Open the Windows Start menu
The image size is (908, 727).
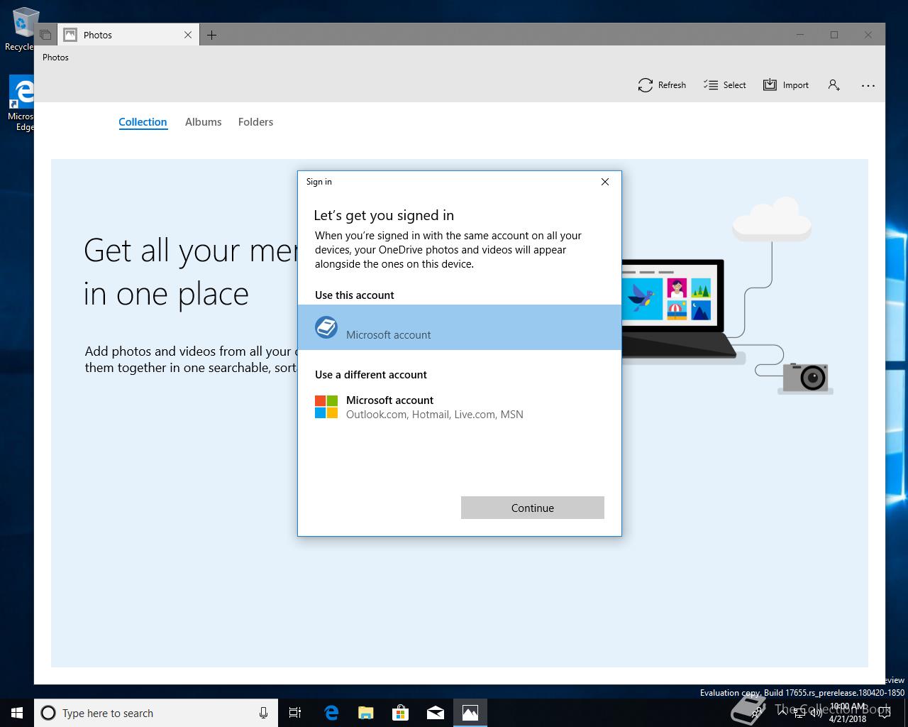pyautogui.click(x=17, y=713)
